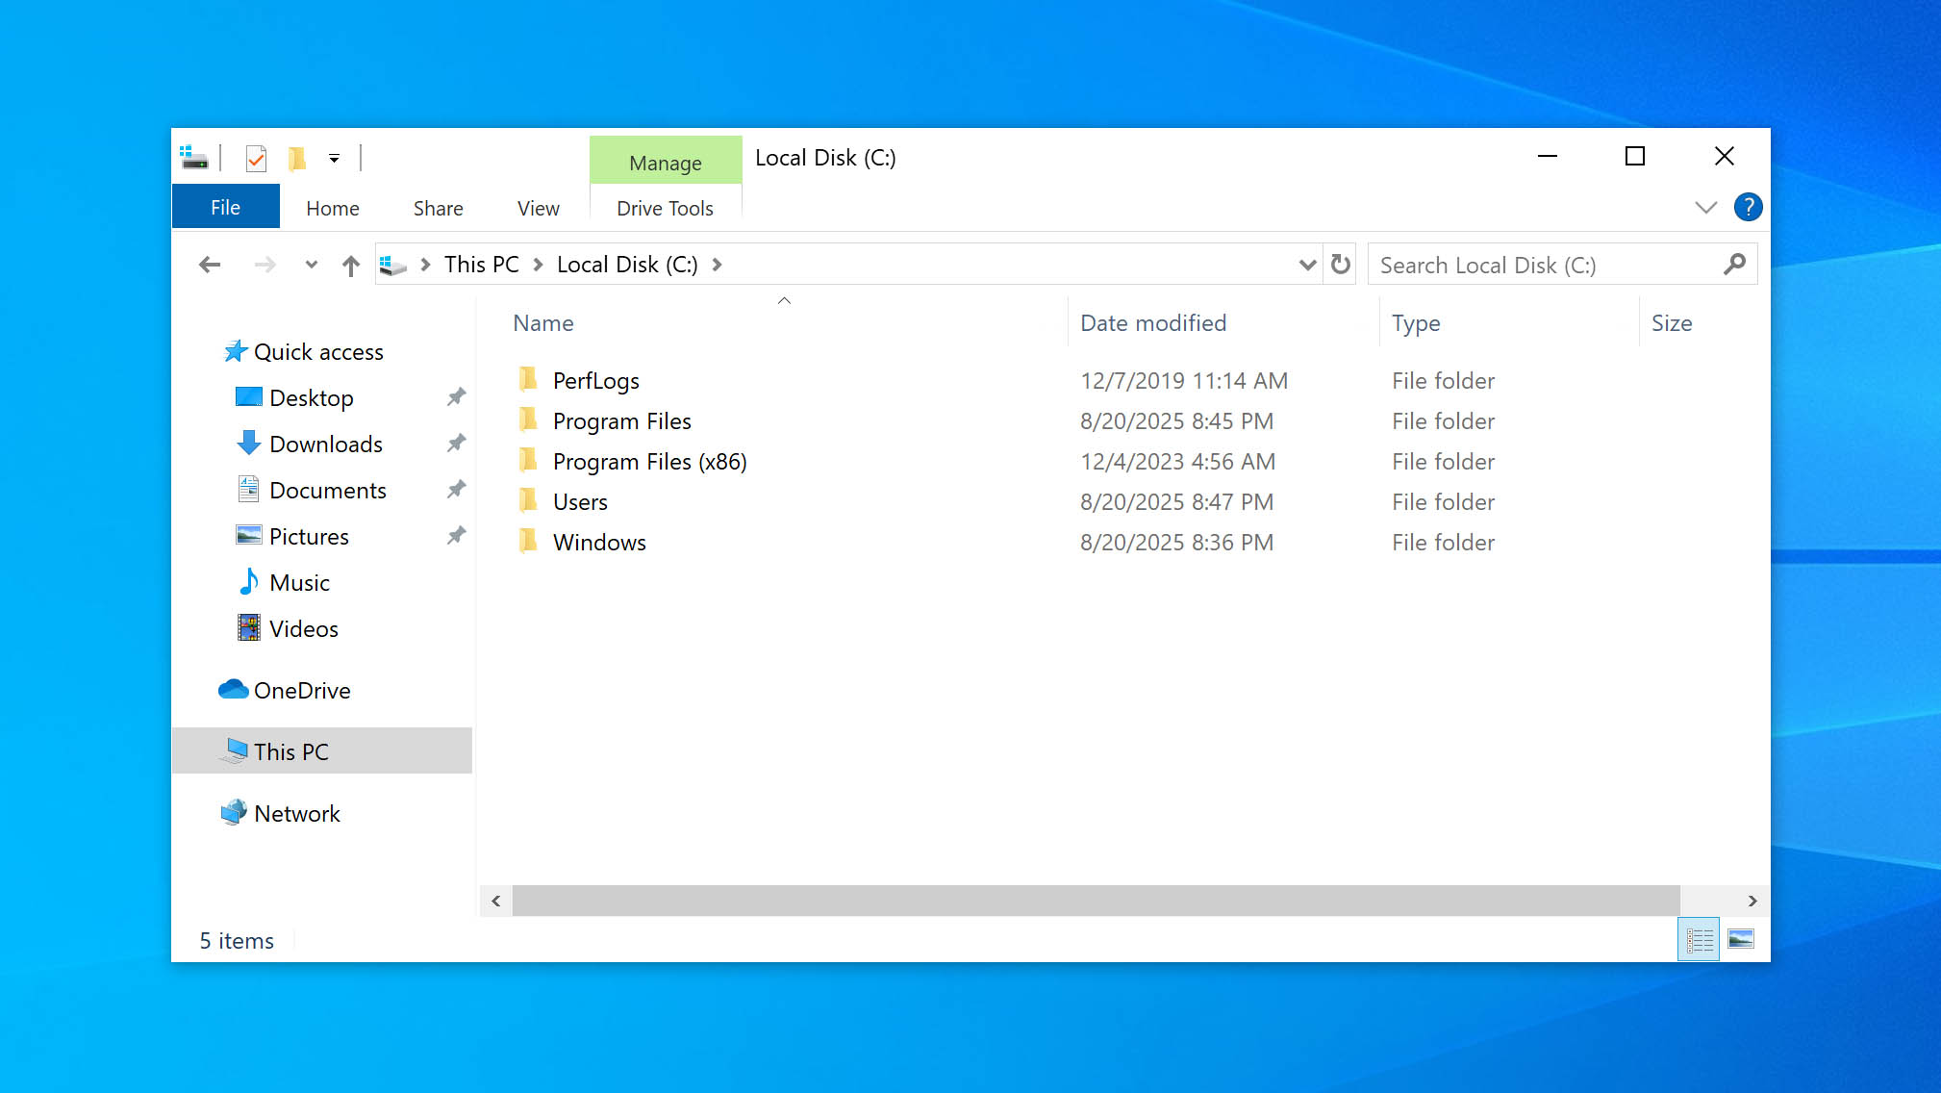Unpin Downloads from Quick access
Viewport: 1941px width, 1093px height.
(x=456, y=443)
